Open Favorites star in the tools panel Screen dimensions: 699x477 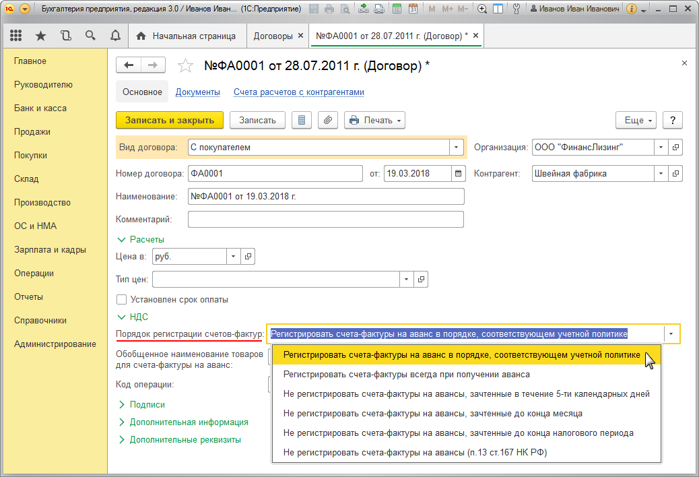[40, 36]
